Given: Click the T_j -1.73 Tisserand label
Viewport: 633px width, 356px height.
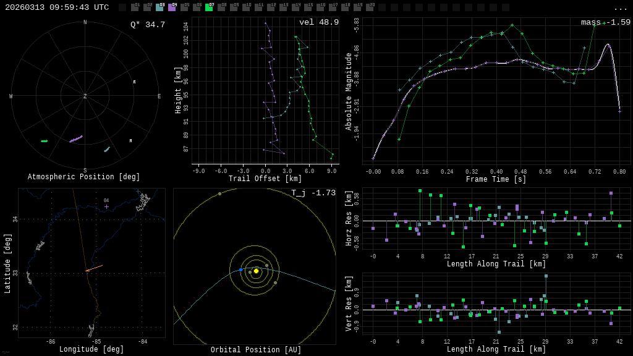Looking at the screenshot, I should tap(313, 193).
